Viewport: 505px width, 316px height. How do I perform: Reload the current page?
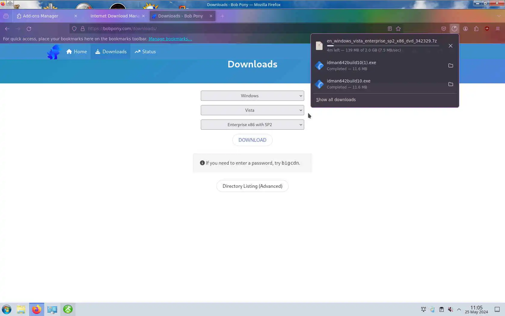click(29, 29)
